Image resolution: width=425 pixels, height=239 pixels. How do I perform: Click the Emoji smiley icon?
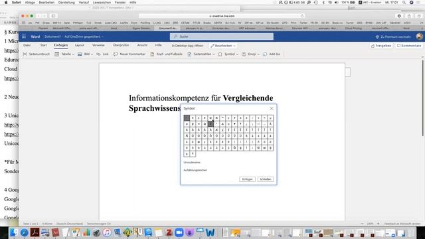tap(244, 54)
